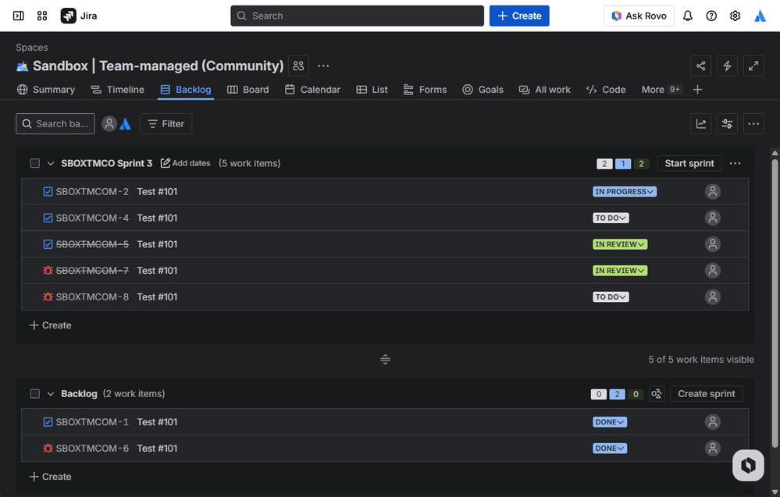Open the All work tab

click(x=545, y=90)
